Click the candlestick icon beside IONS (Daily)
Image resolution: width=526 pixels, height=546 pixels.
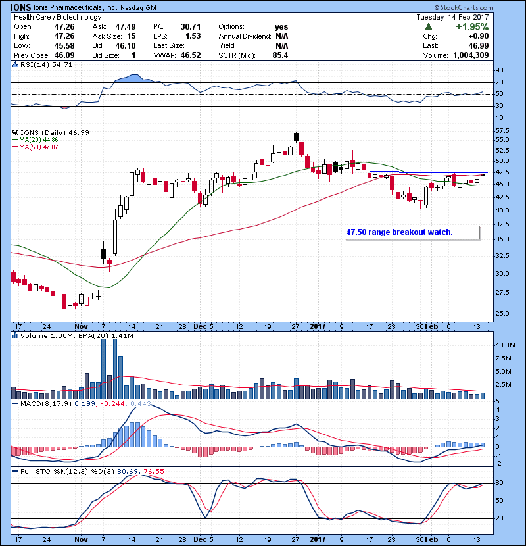(15, 132)
